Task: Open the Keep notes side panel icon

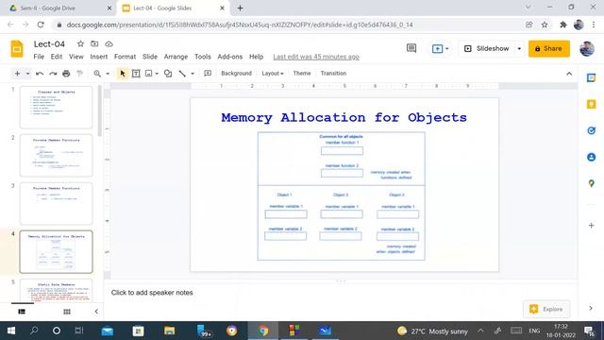Action: click(x=592, y=104)
